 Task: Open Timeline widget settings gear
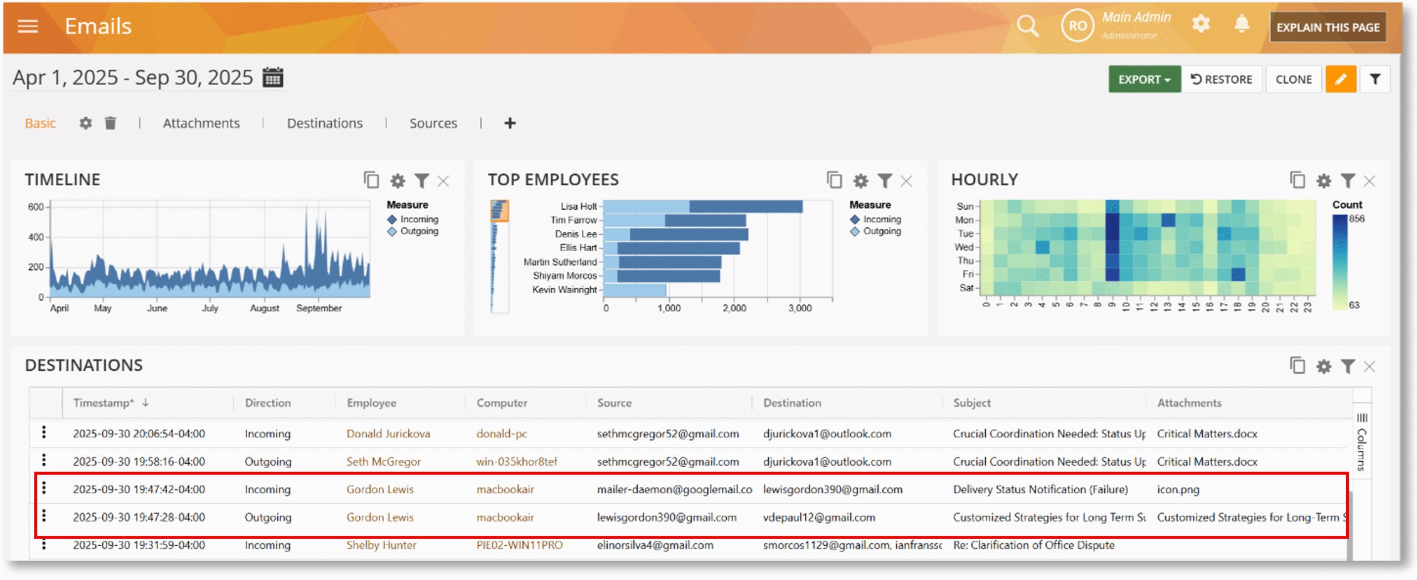pos(397,180)
